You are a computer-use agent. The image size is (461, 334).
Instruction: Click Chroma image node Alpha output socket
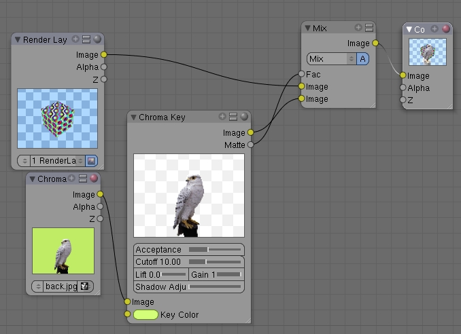tap(100, 206)
